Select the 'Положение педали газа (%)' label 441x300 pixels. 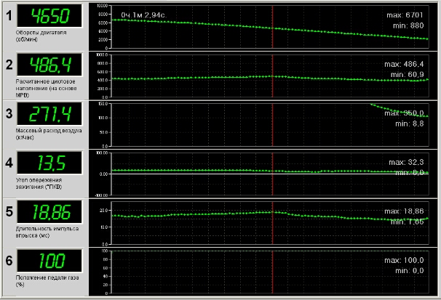(x=47, y=281)
